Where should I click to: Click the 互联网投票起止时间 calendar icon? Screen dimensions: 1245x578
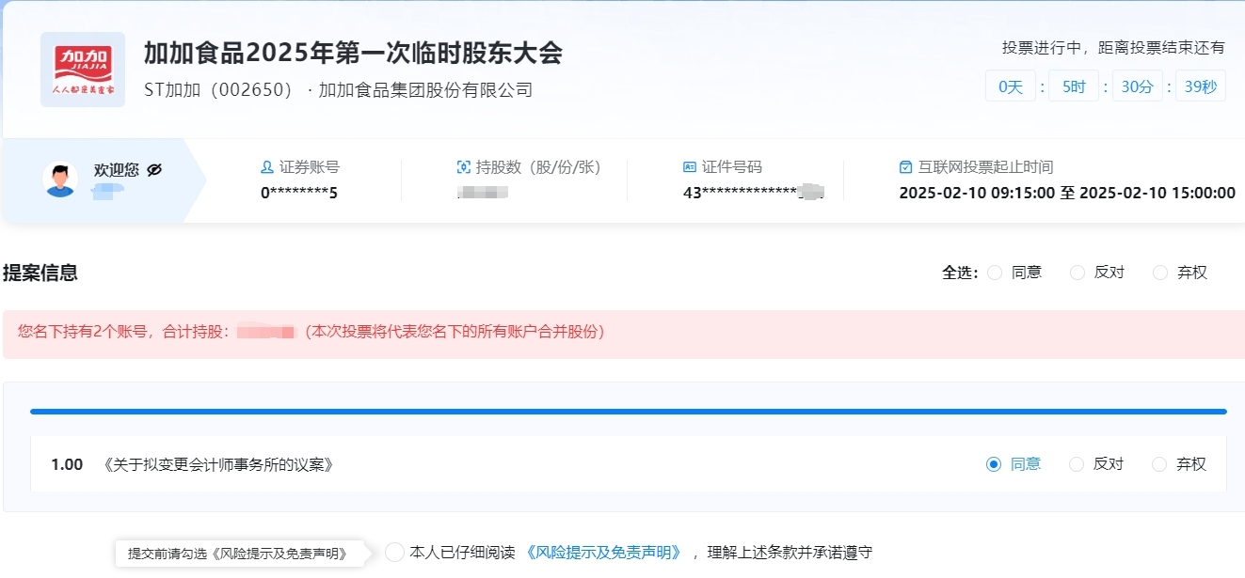point(906,167)
